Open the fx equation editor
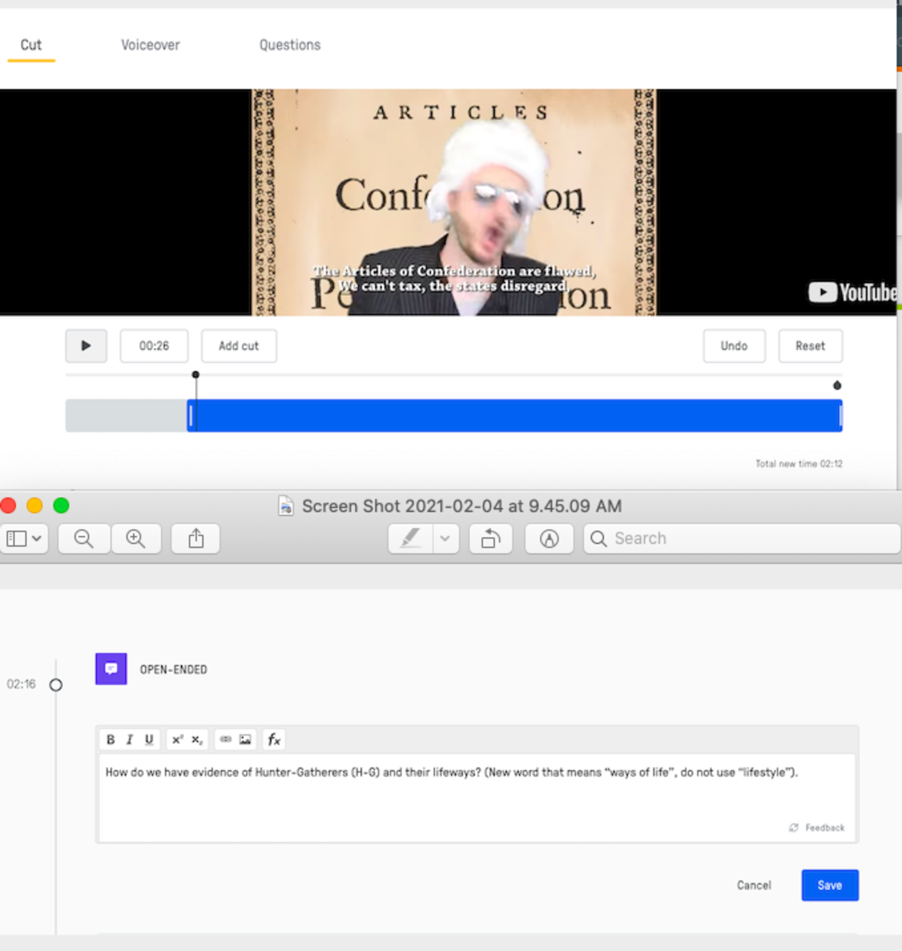Image resolution: width=902 pixels, height=951 pixels. pyautogui.click(x=274, y=739)
